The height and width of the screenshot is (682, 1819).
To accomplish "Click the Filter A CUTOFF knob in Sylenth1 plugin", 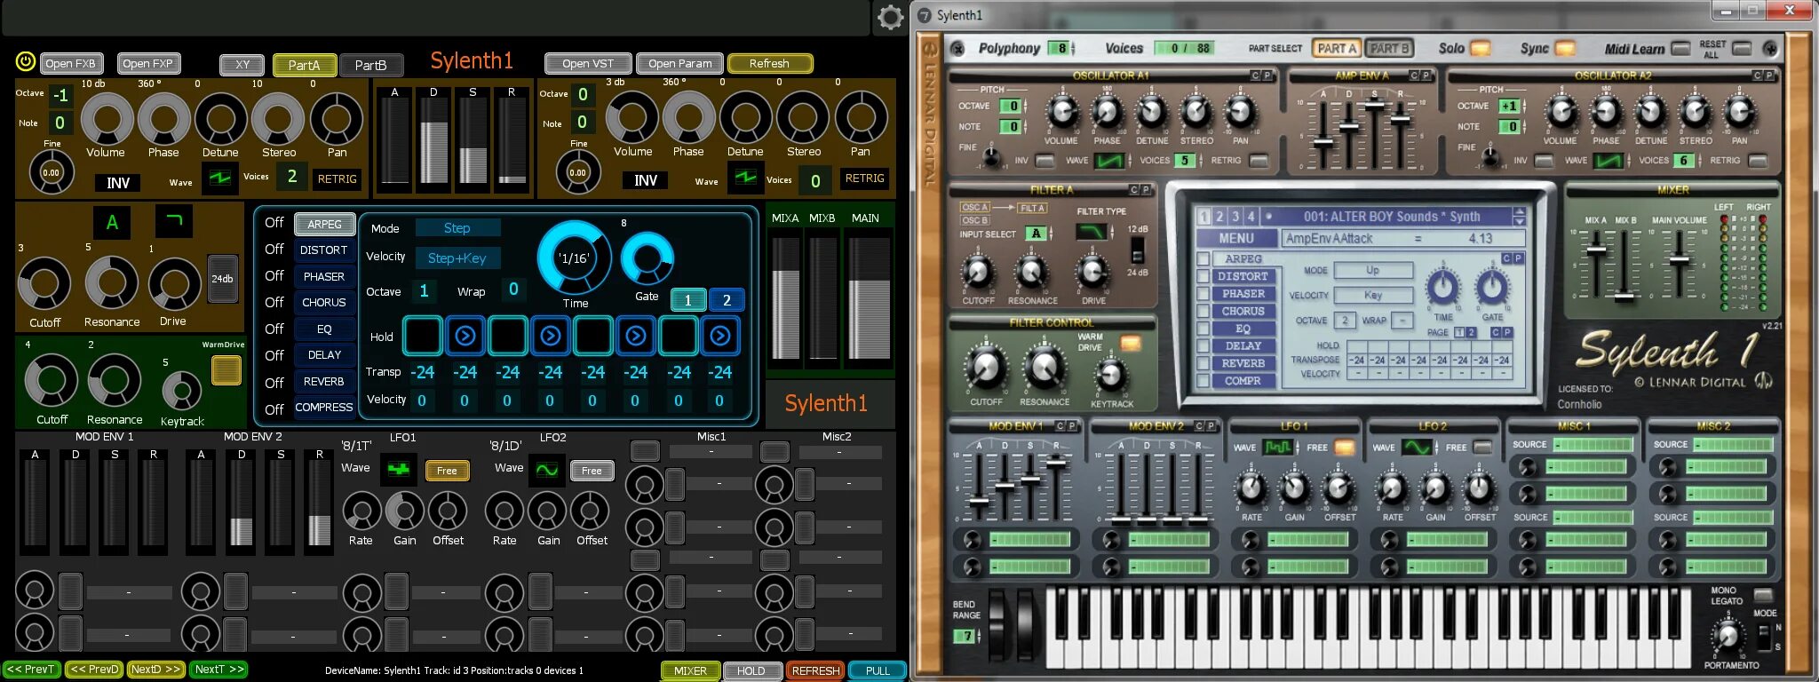I will tap(978, 272).
